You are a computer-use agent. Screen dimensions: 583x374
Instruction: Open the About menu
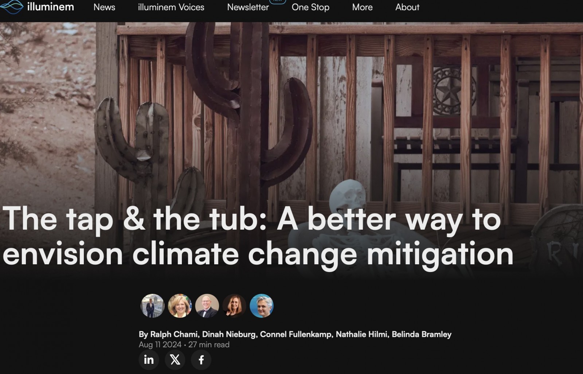point(407,7)
